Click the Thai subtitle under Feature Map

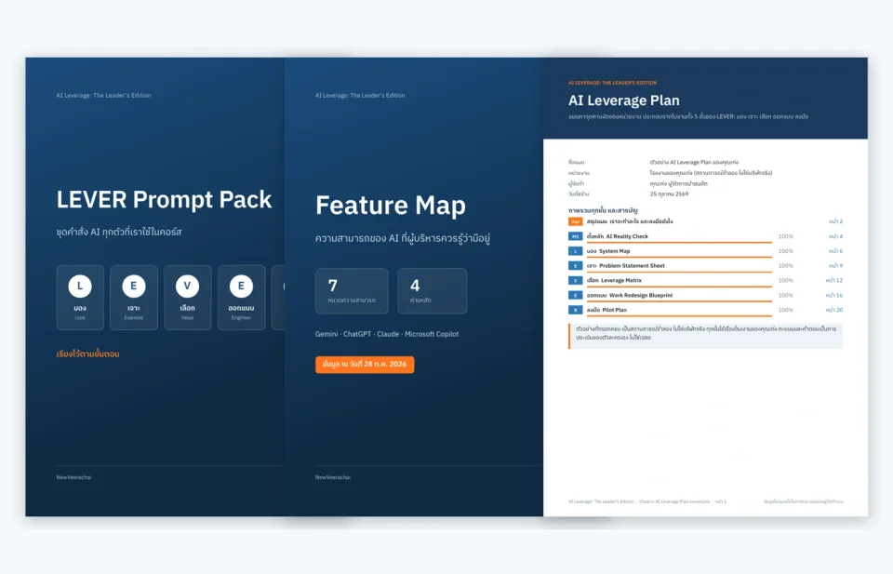point(403,238)
